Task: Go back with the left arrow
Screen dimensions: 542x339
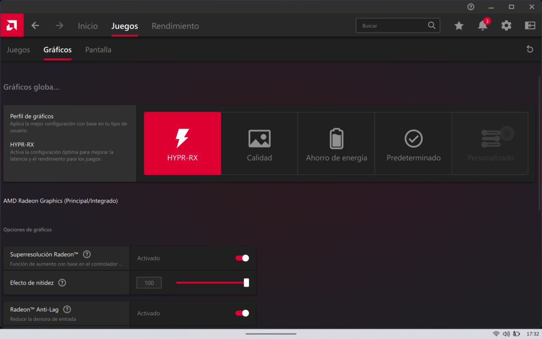Action: [x=35, y=26]
